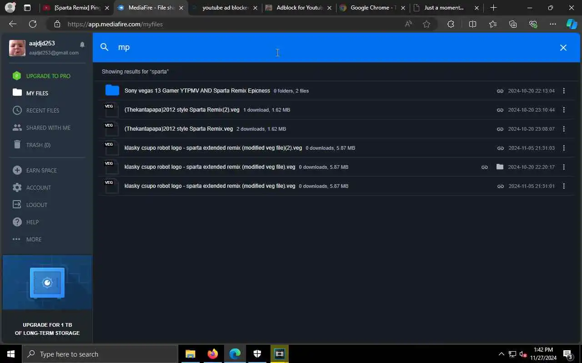Image resolution: width=582 pixels, height=363 pixels.
Task: Click the folder location icon in 22:20:17 row
Action: point(500,167)
